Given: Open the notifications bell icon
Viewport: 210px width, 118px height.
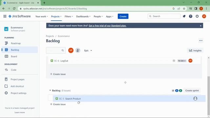Looking at the screenshot, I should point(184,16).
